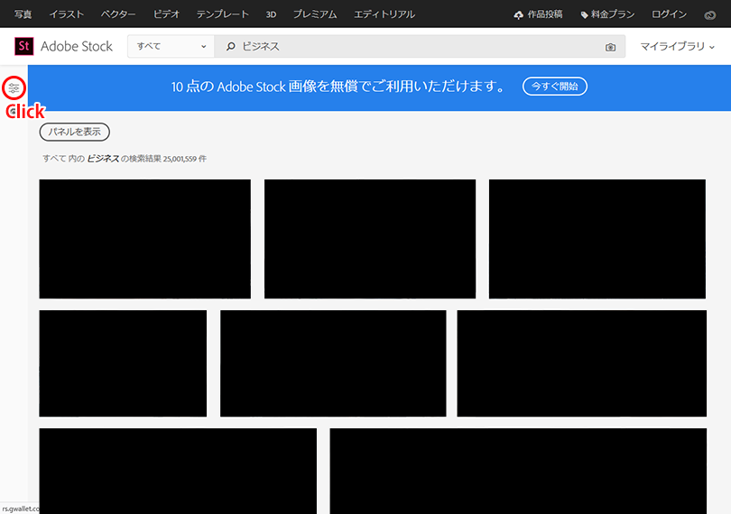Click the 作品投稿 link text
731x514 pixels.
point(544,14)
